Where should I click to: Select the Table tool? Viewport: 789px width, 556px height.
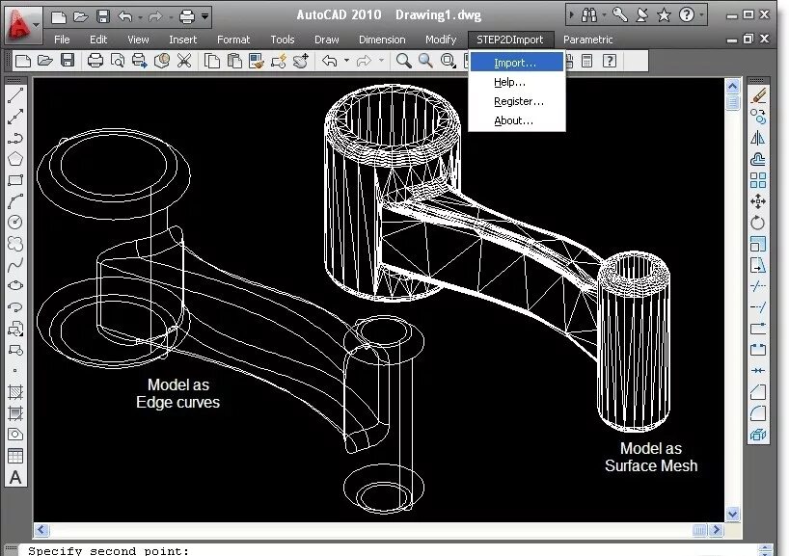(x=15, y=456)
